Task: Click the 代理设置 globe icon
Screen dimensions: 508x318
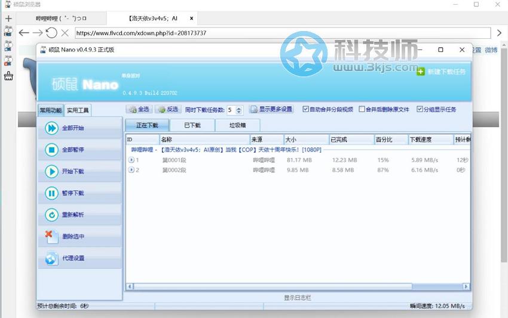Action: [51, 258]
